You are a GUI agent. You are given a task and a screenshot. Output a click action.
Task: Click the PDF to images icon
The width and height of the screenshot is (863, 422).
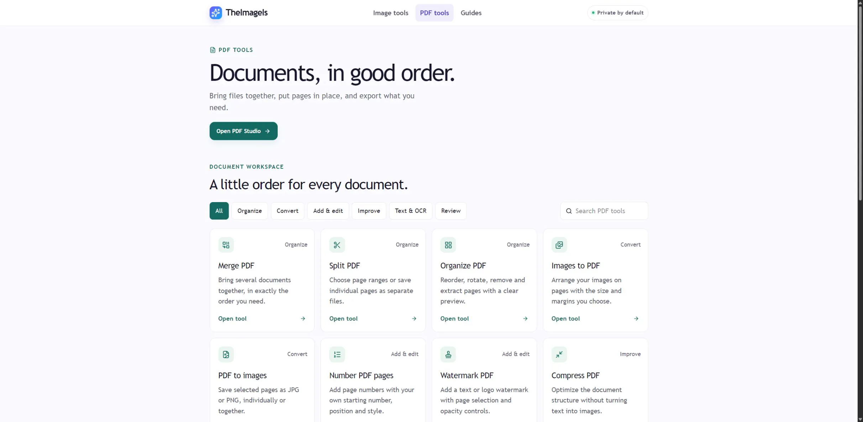click(x=226, y=354)
